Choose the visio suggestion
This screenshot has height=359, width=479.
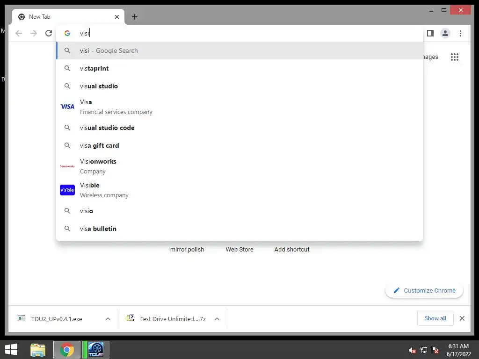(x=240, y=211)
